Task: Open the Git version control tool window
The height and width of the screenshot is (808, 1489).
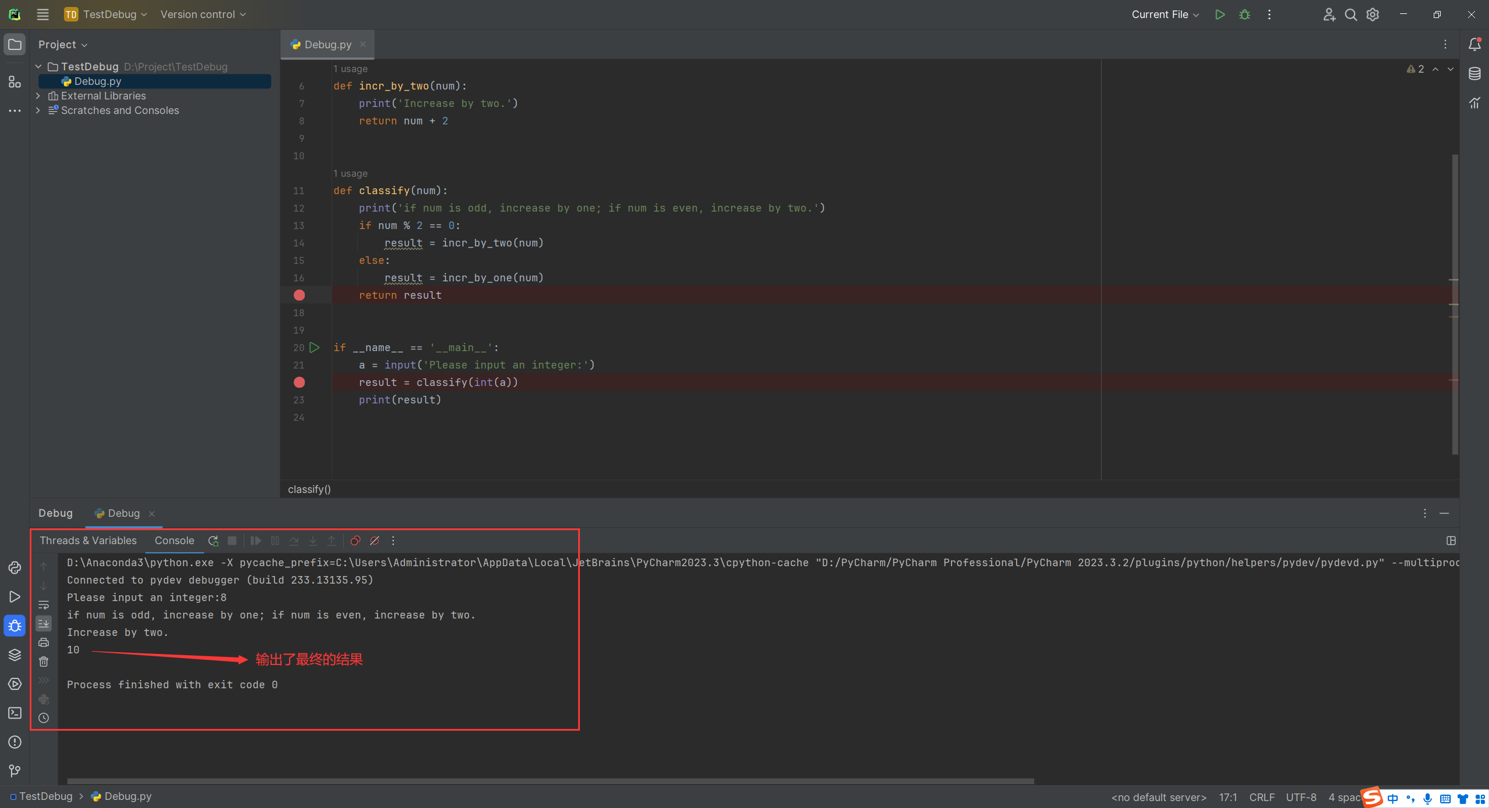Action: (x=15, y=771)
